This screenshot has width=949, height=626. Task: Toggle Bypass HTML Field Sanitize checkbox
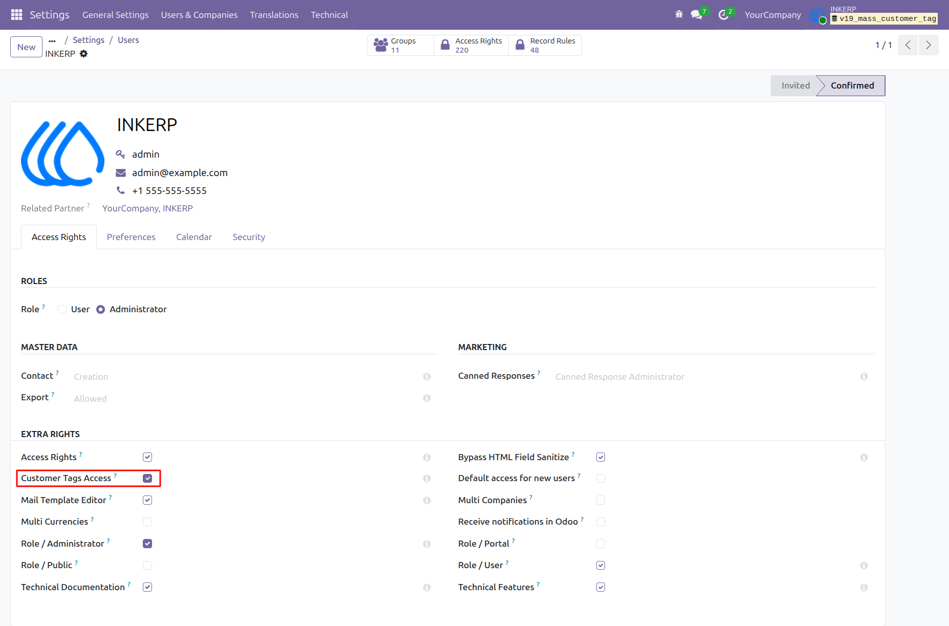pyautogui.click(x=601, y=457)
